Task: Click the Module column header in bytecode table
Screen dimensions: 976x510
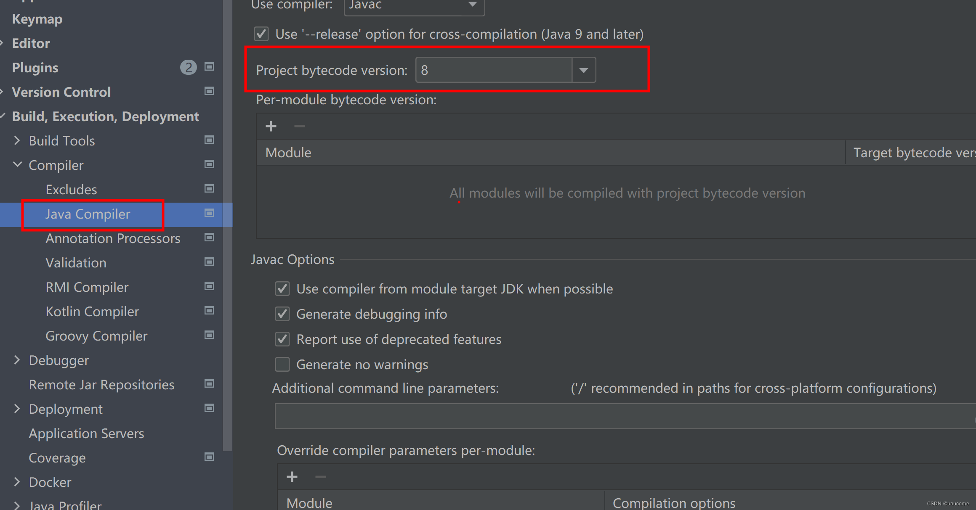Action: click(550, 153)
